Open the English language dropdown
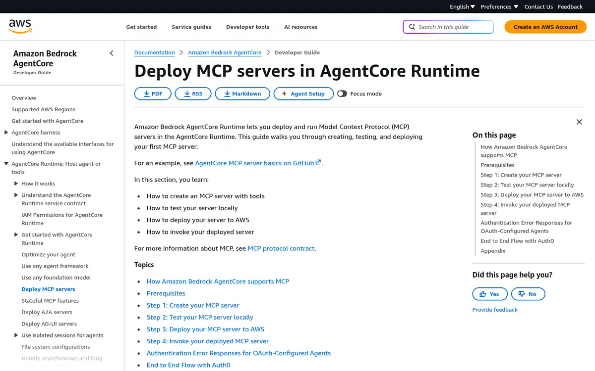Screen dimensions: 595x371 (462, 6)
